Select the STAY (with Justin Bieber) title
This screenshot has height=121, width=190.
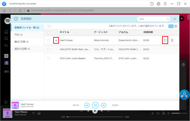pyautogui.click(x=73, y=58)
